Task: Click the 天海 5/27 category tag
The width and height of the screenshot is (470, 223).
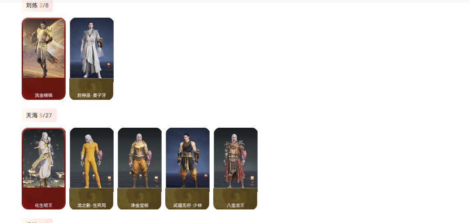Action: 39,115
